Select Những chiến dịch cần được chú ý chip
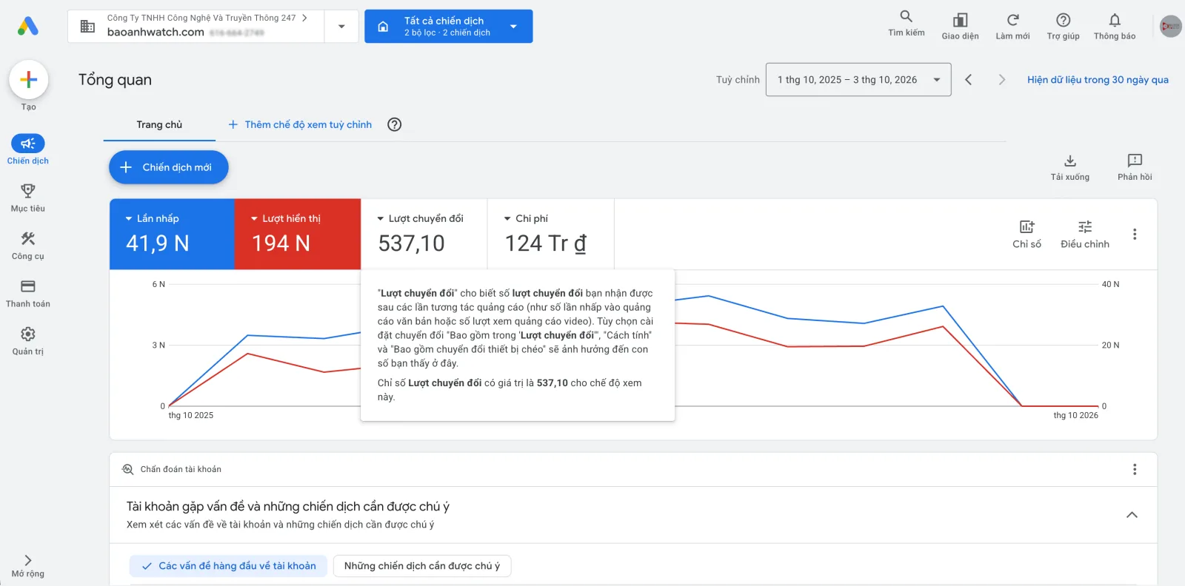The height and width of the screenshot is (586, 1185). (x=422, y=566)
